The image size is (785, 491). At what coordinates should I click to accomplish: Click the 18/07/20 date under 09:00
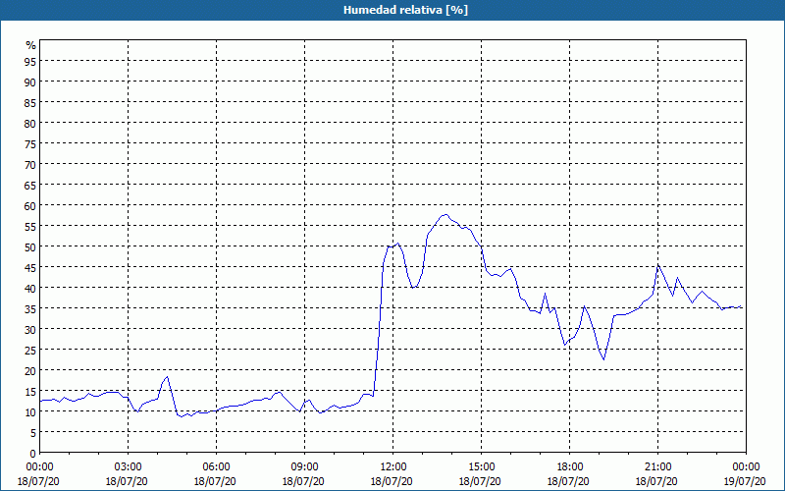click(303, 481)
